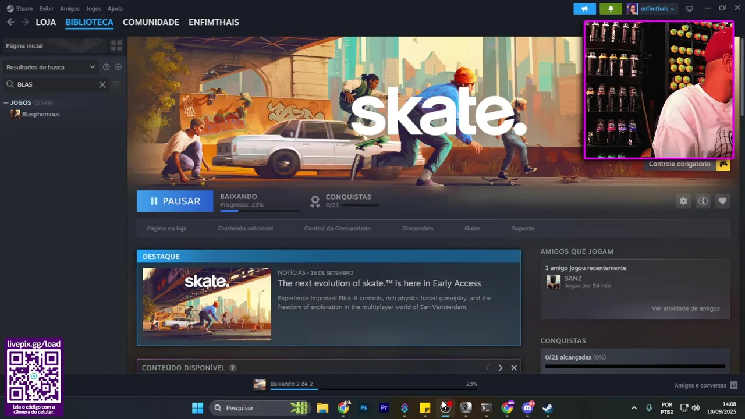Go to next available content arrow

[x=500, y=368]
